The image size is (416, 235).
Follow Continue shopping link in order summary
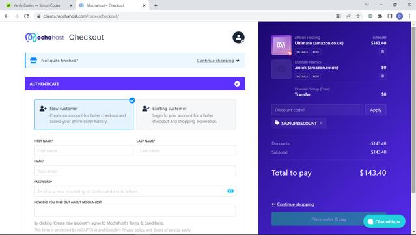pyautogui.click(x=293, y=204)
